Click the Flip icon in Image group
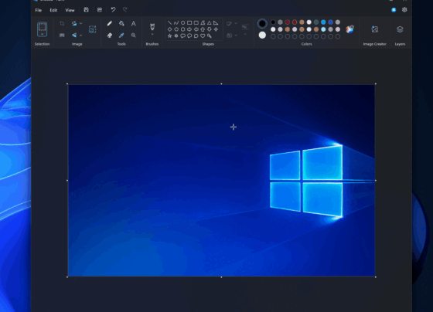This screenshot has height=312, width=433. tap(74, 36)
